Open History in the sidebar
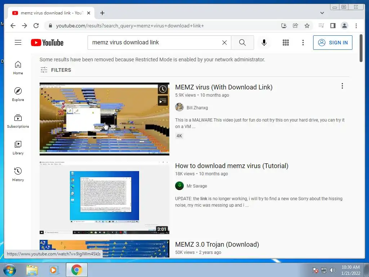369x277 pixels. tap(18, 175)
